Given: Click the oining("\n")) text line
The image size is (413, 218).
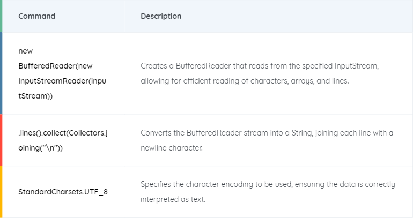Looking at the screenshot, I should [x=41, y=148].
